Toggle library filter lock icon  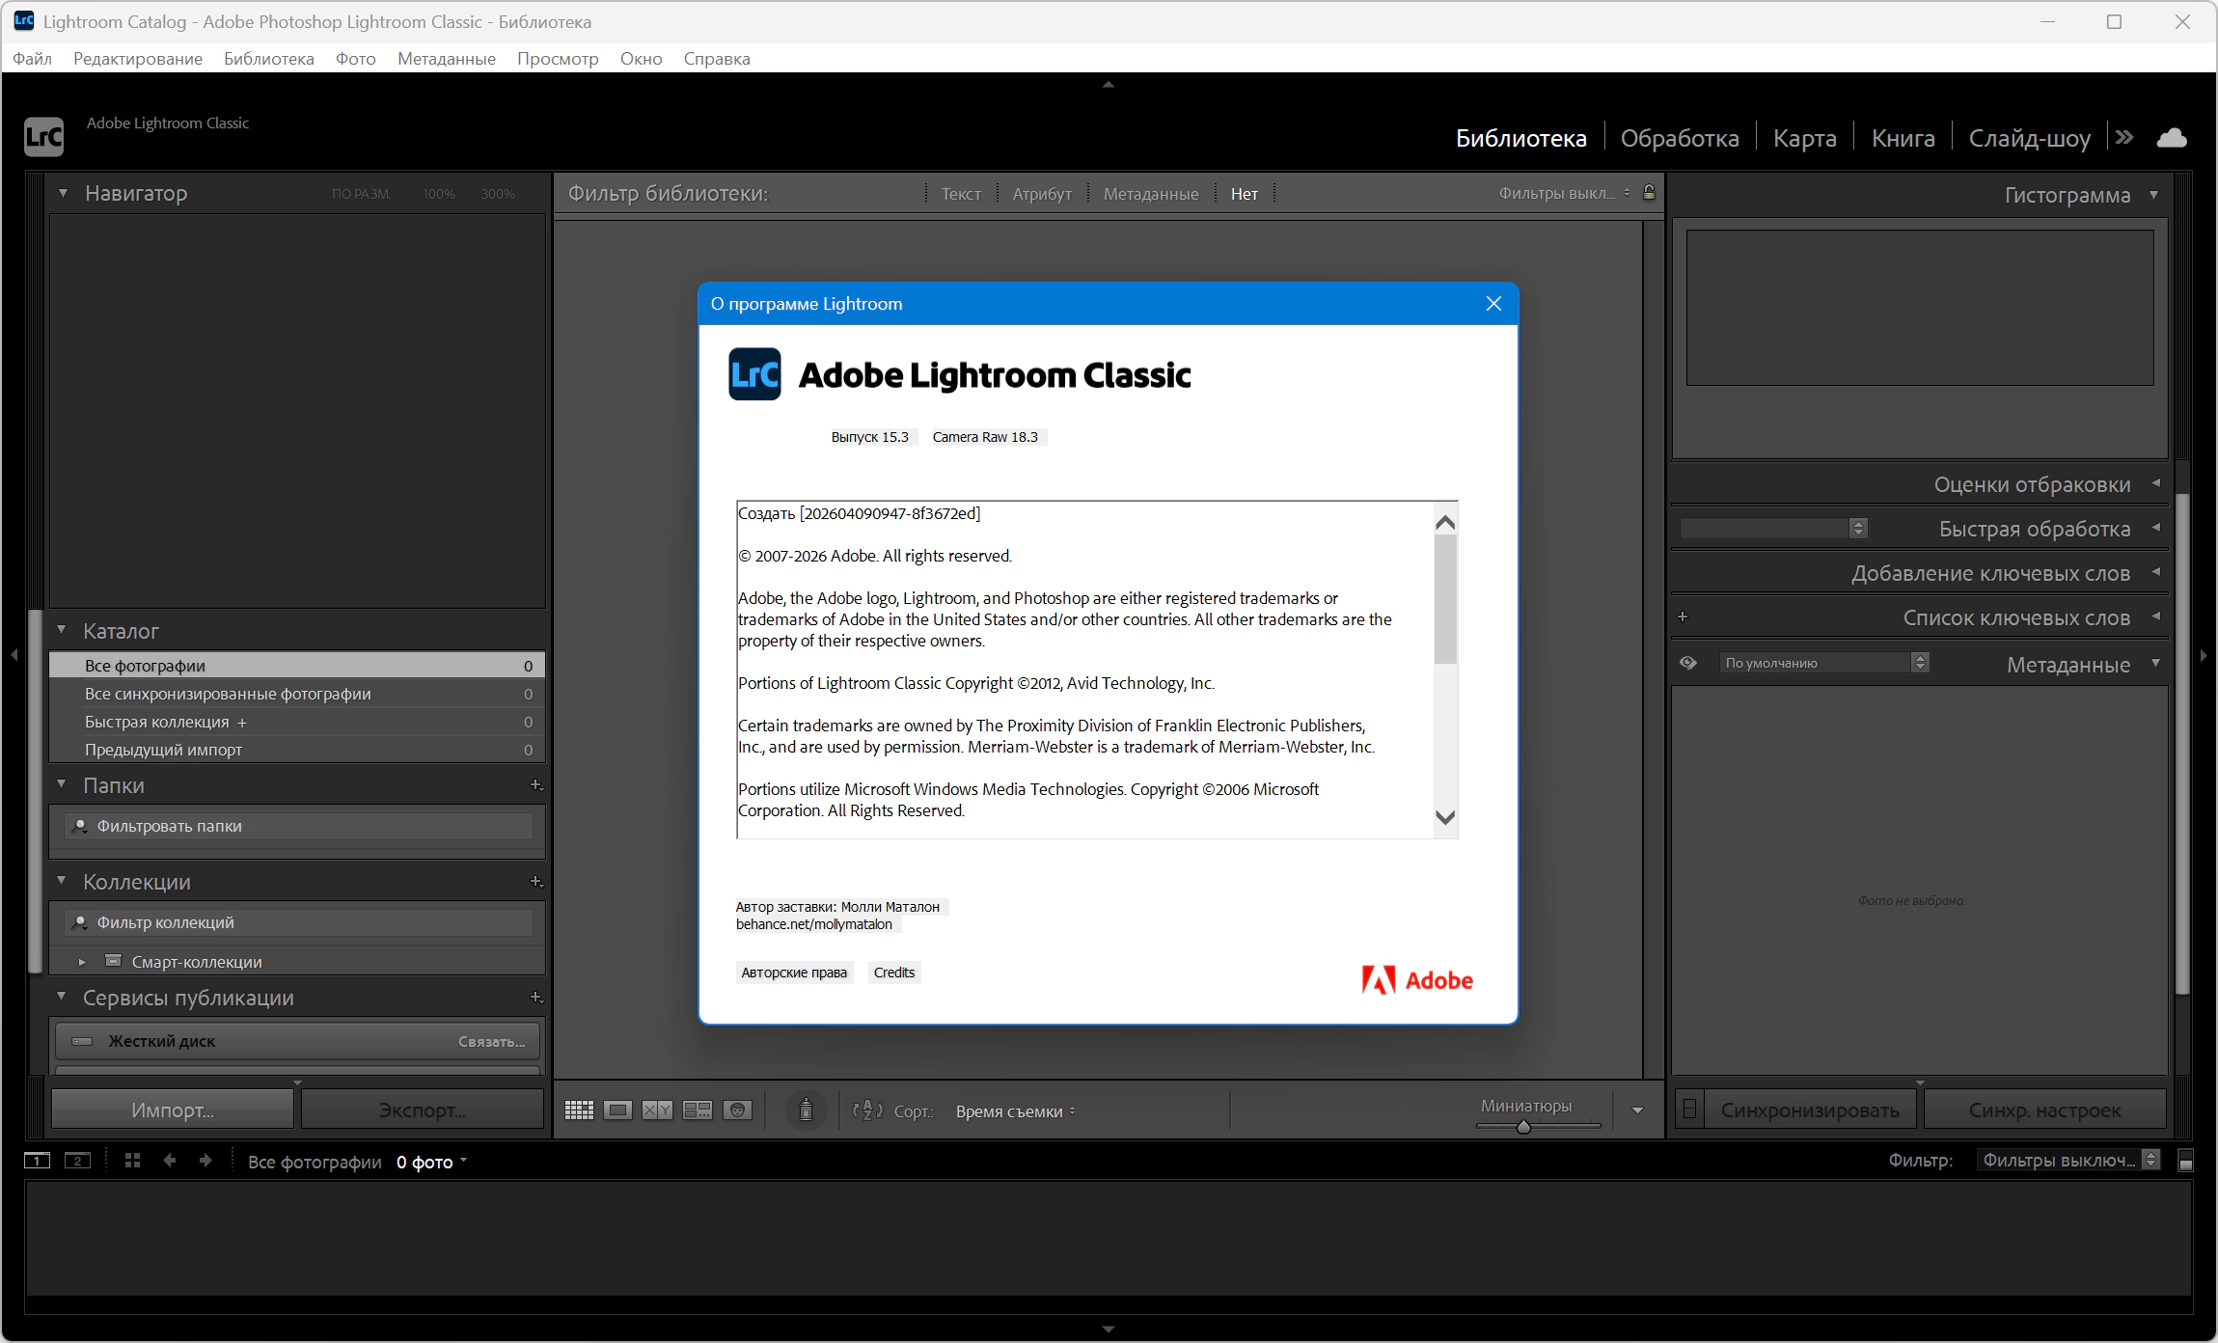[1650, 193]
